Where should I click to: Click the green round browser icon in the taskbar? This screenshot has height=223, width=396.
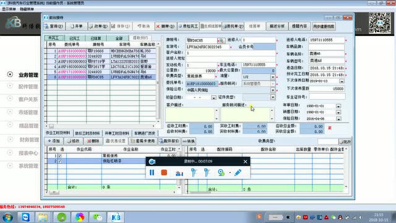[61, 217]
